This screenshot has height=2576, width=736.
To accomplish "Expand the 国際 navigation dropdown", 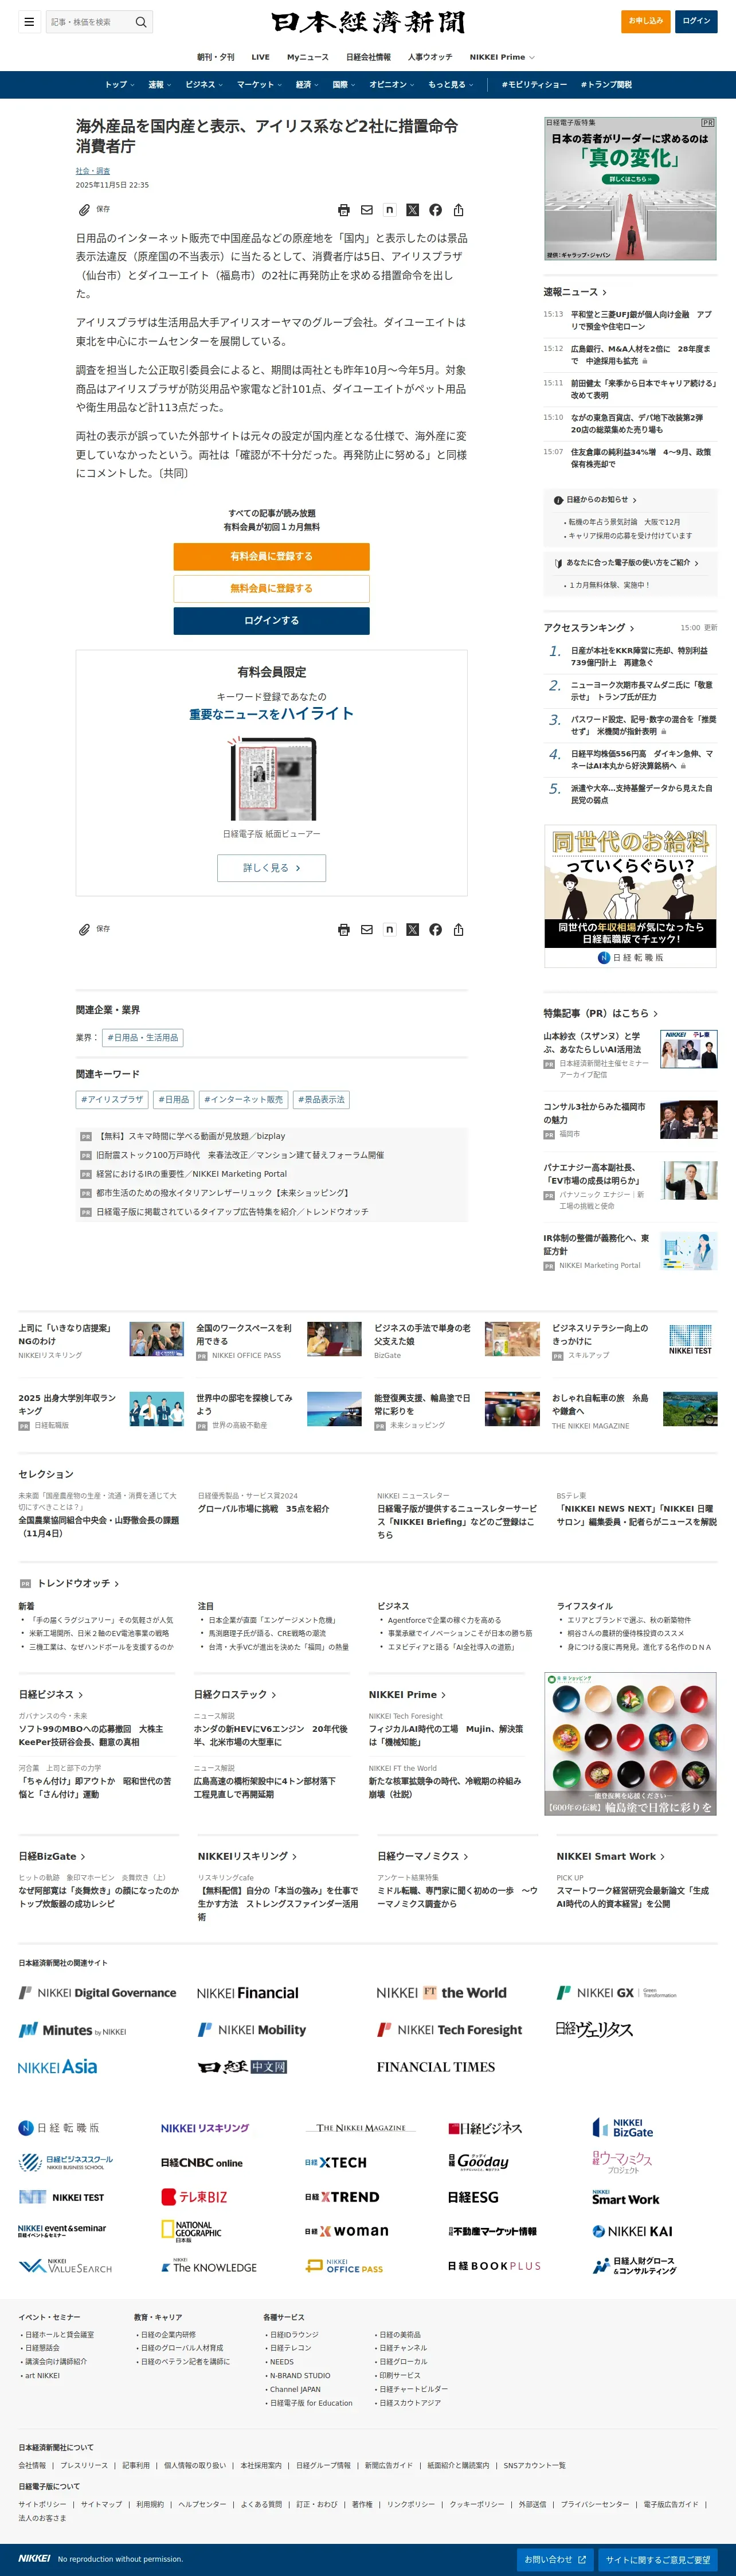I will pyautogui.click(x=345, y=85).
